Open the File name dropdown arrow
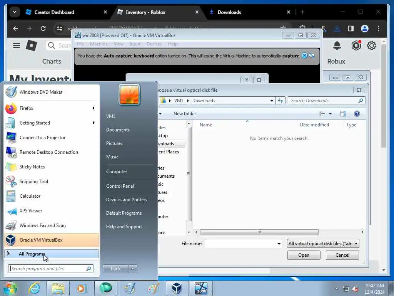The height and width of the screenshot is (296, 394). pos(279,244)
